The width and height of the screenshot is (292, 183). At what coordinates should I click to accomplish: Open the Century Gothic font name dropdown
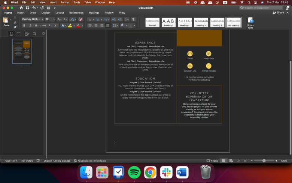(42, 19)
